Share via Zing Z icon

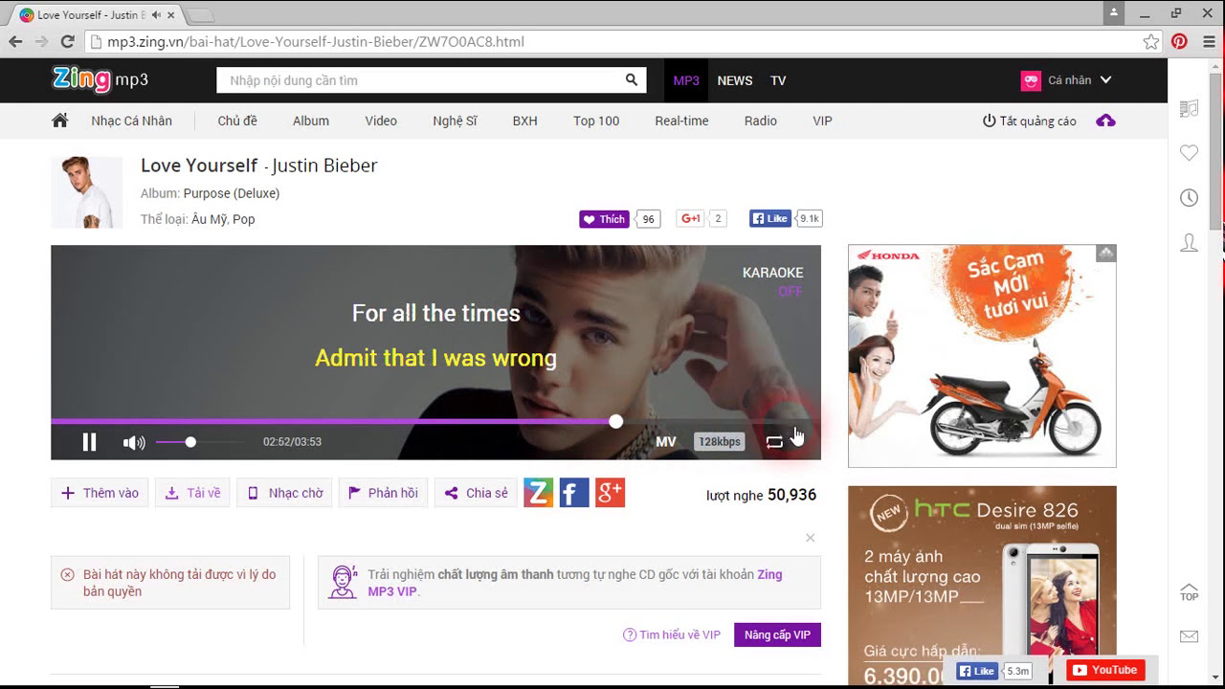pos(539,493)
